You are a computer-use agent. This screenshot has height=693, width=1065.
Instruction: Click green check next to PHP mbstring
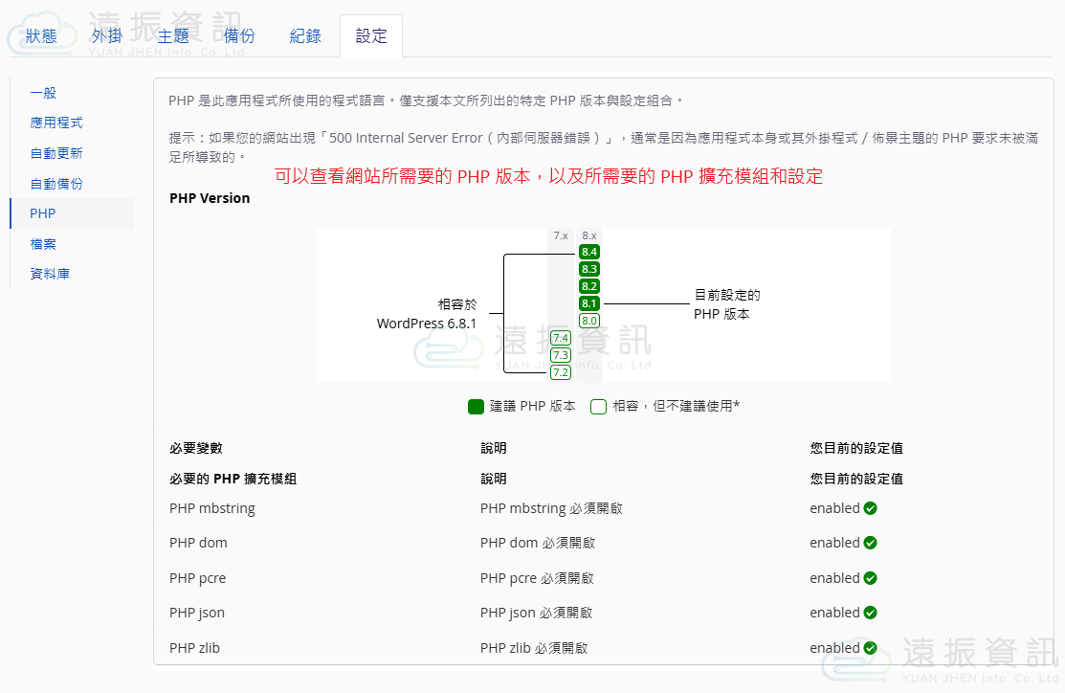[x=870, y=508]
